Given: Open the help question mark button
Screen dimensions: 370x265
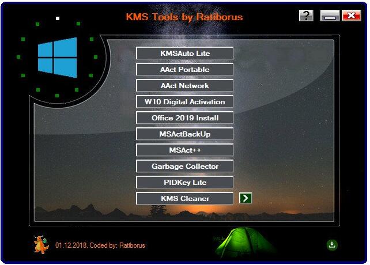Looking at the screenshot, I should 306,16.
